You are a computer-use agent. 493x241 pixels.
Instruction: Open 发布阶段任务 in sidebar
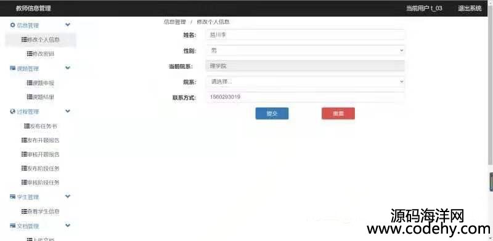pyautogui.click(x=41, y=168)
